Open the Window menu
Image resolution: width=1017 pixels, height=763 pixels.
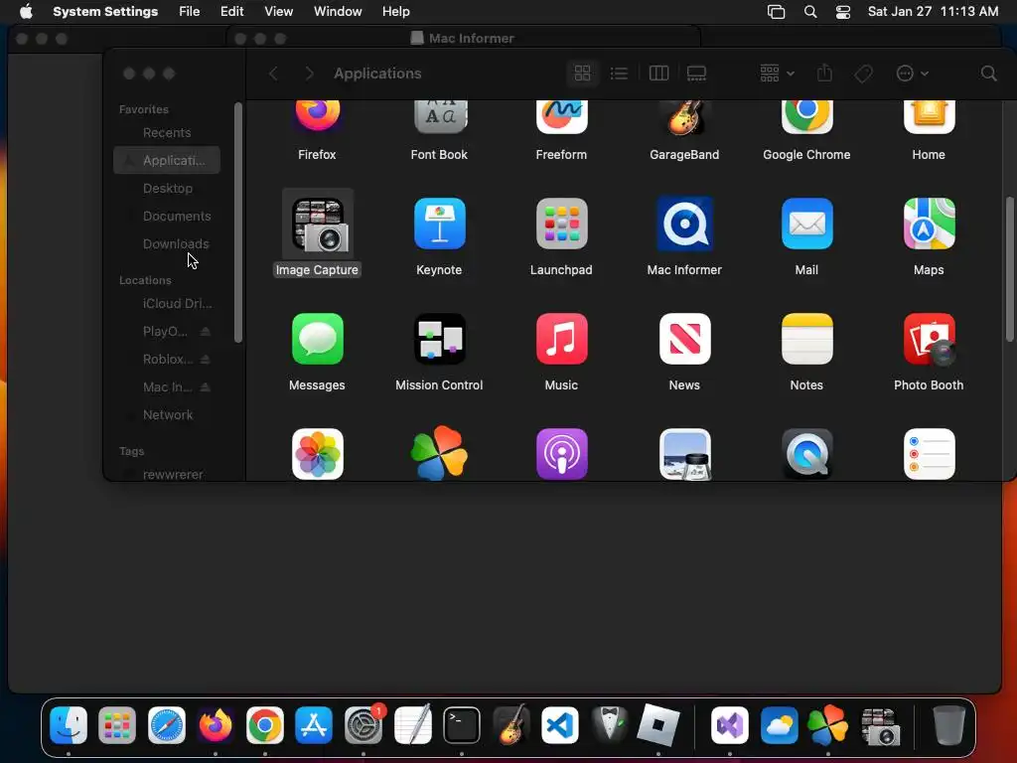pos(338,11)
